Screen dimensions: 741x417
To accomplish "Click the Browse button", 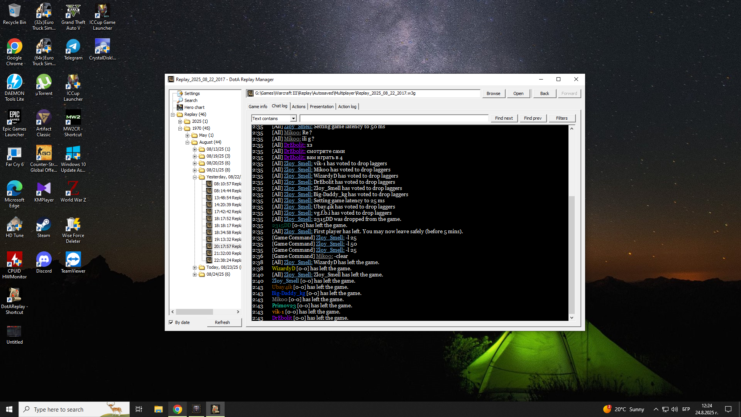I will tap(493, 93).
